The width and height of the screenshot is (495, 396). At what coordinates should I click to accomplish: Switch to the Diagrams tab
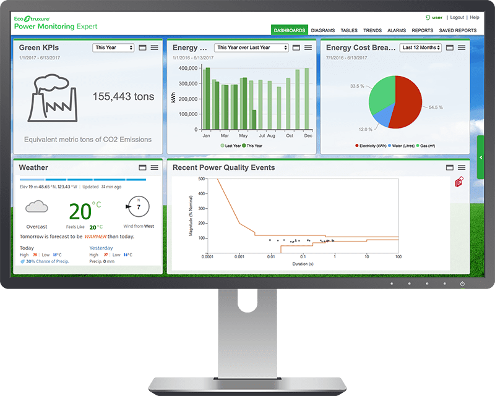(x=323, y=30)
